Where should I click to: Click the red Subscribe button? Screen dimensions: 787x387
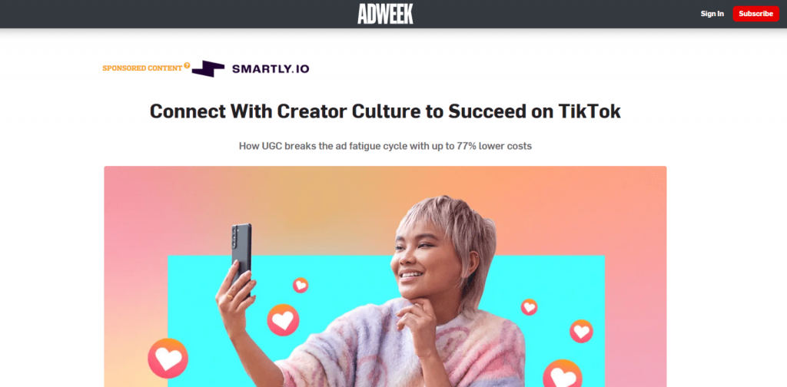(756, 14)
